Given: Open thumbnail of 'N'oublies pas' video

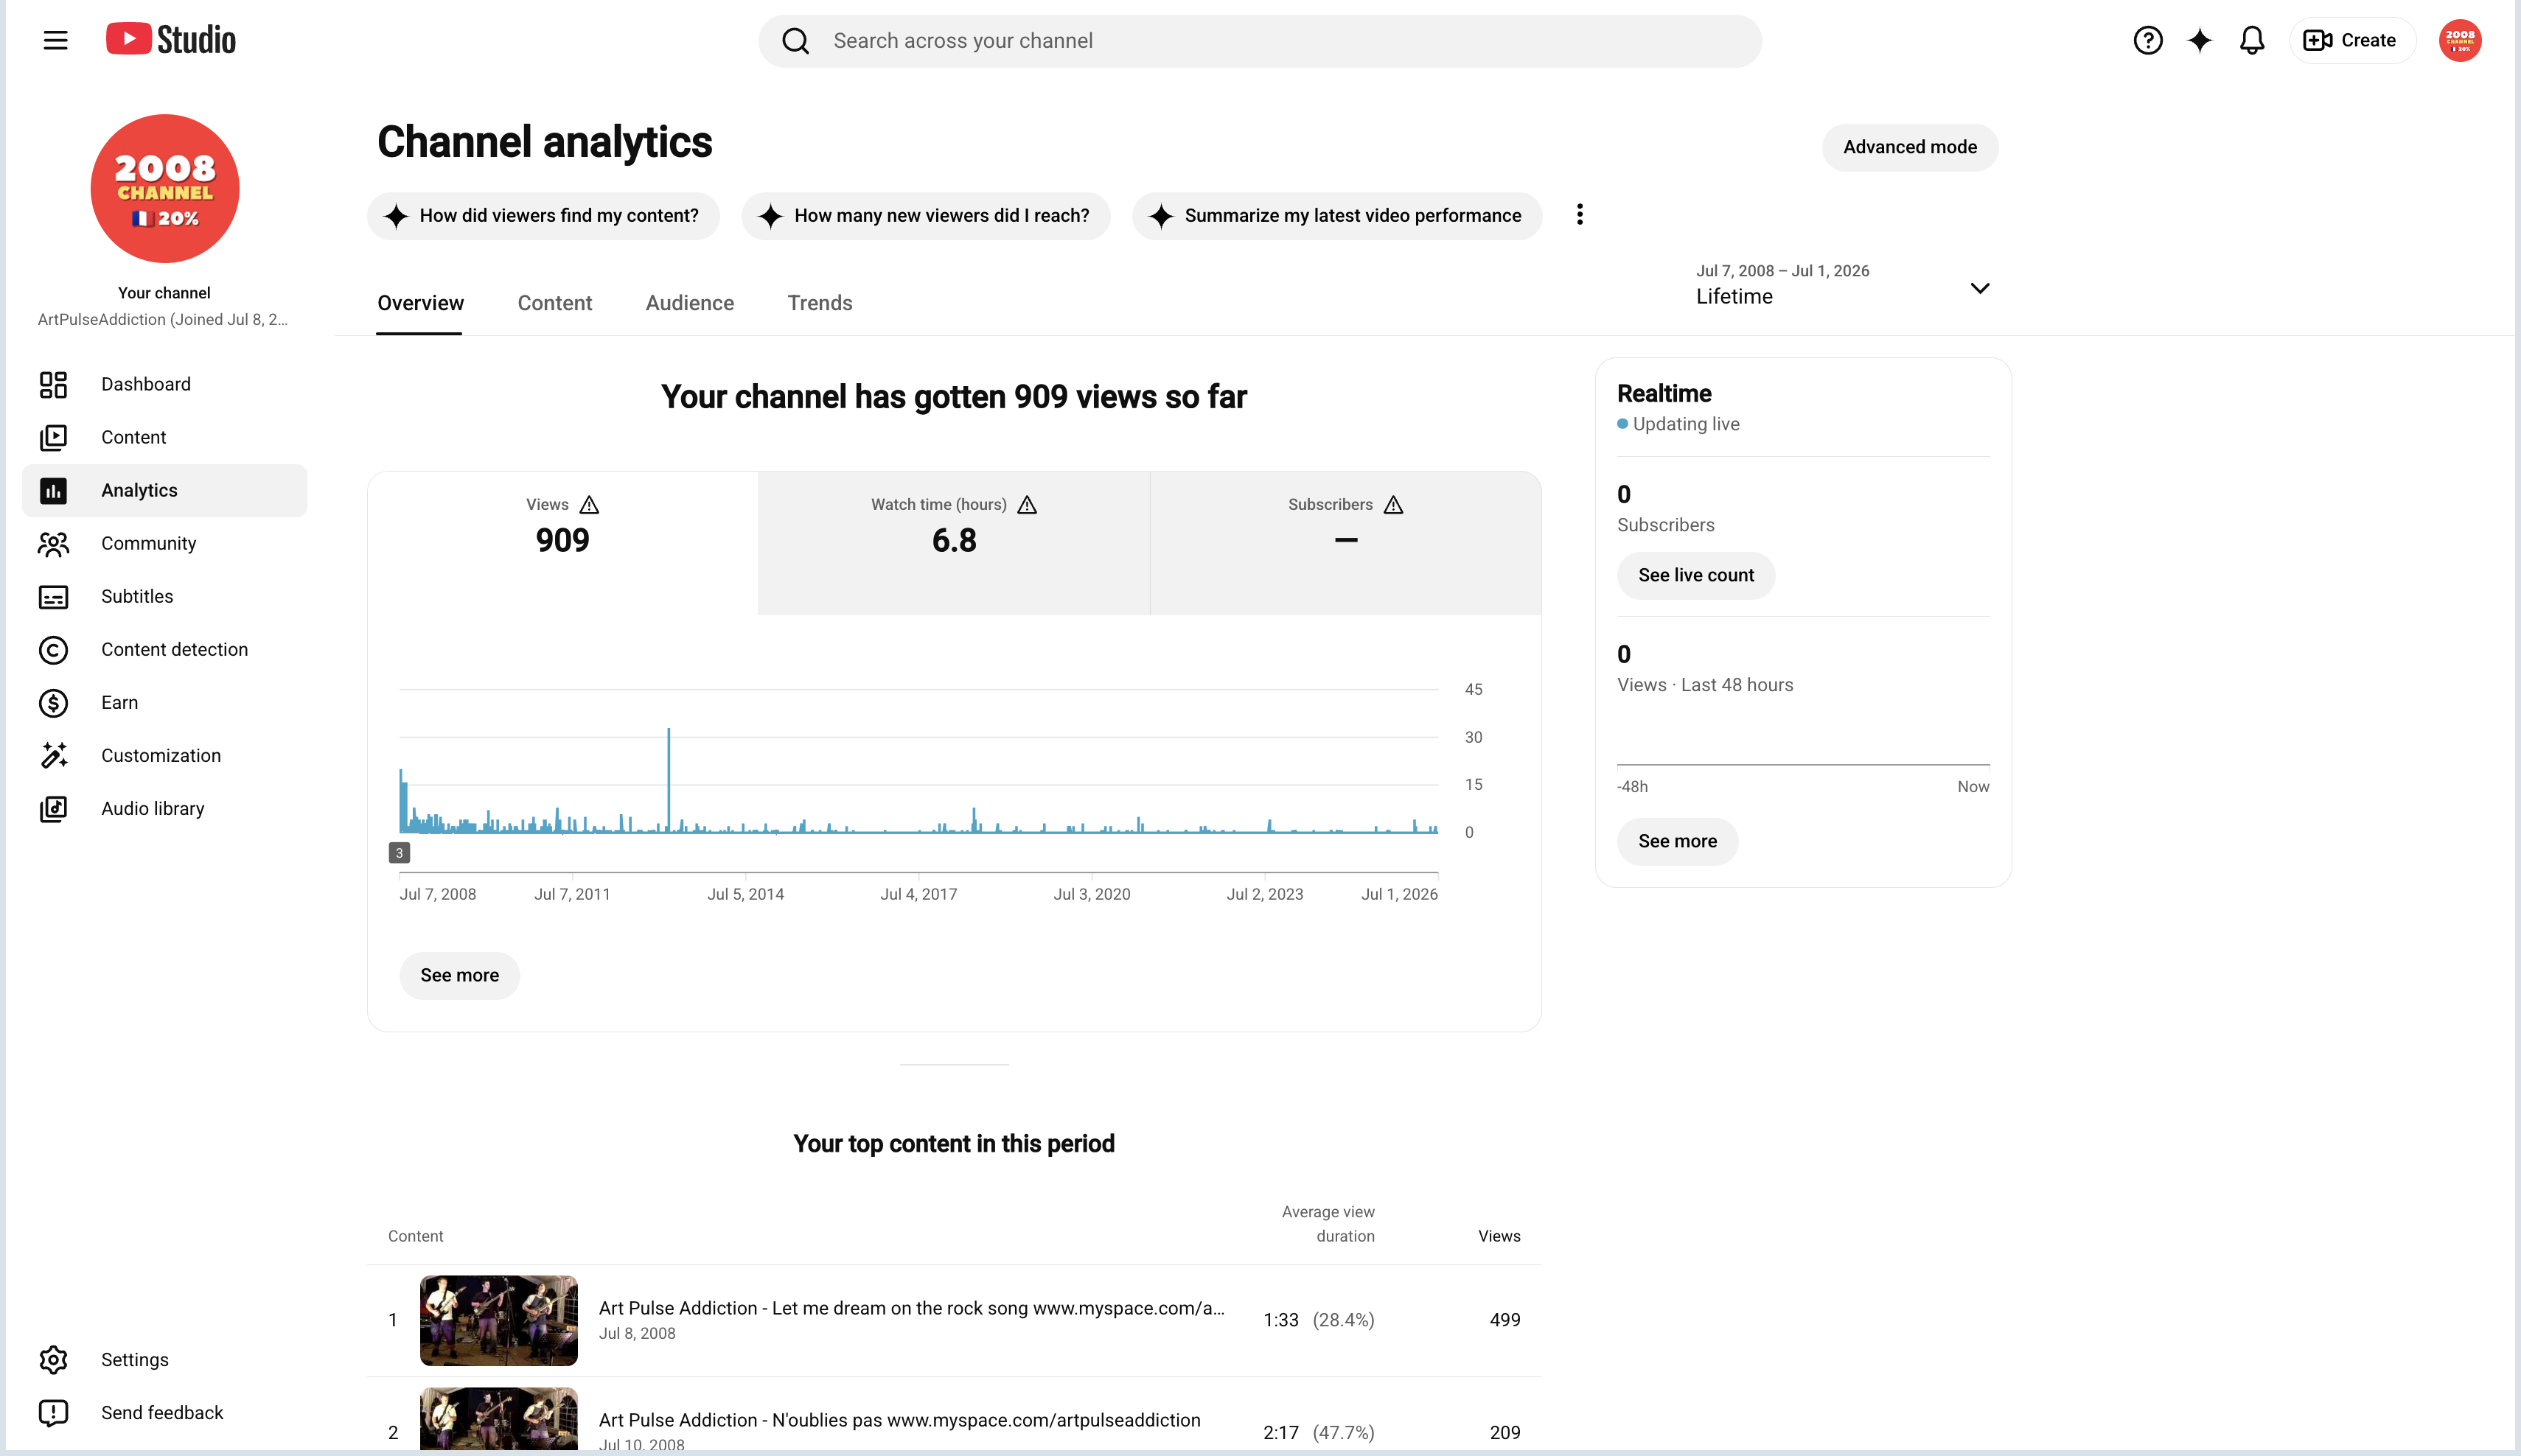Looking at the screenshot, I should [498, 1419].
